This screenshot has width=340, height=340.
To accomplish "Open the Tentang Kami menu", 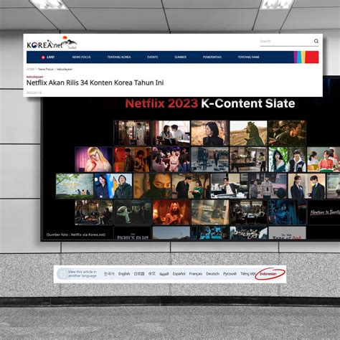I will pyautogui.click(x=249, y=57).
